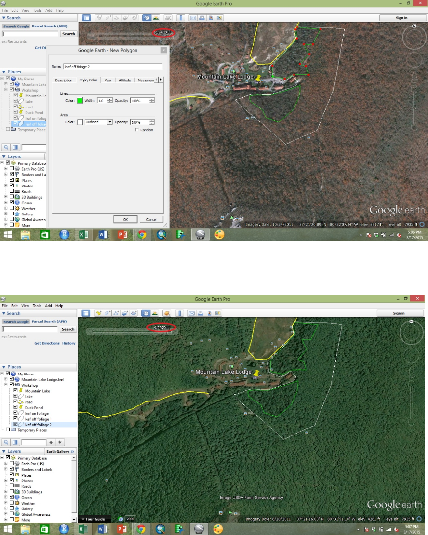This screenshot has height=535, width=428.
Task: Show sunlight across landscape in green summer imagery window
Action: pos(155,313)
